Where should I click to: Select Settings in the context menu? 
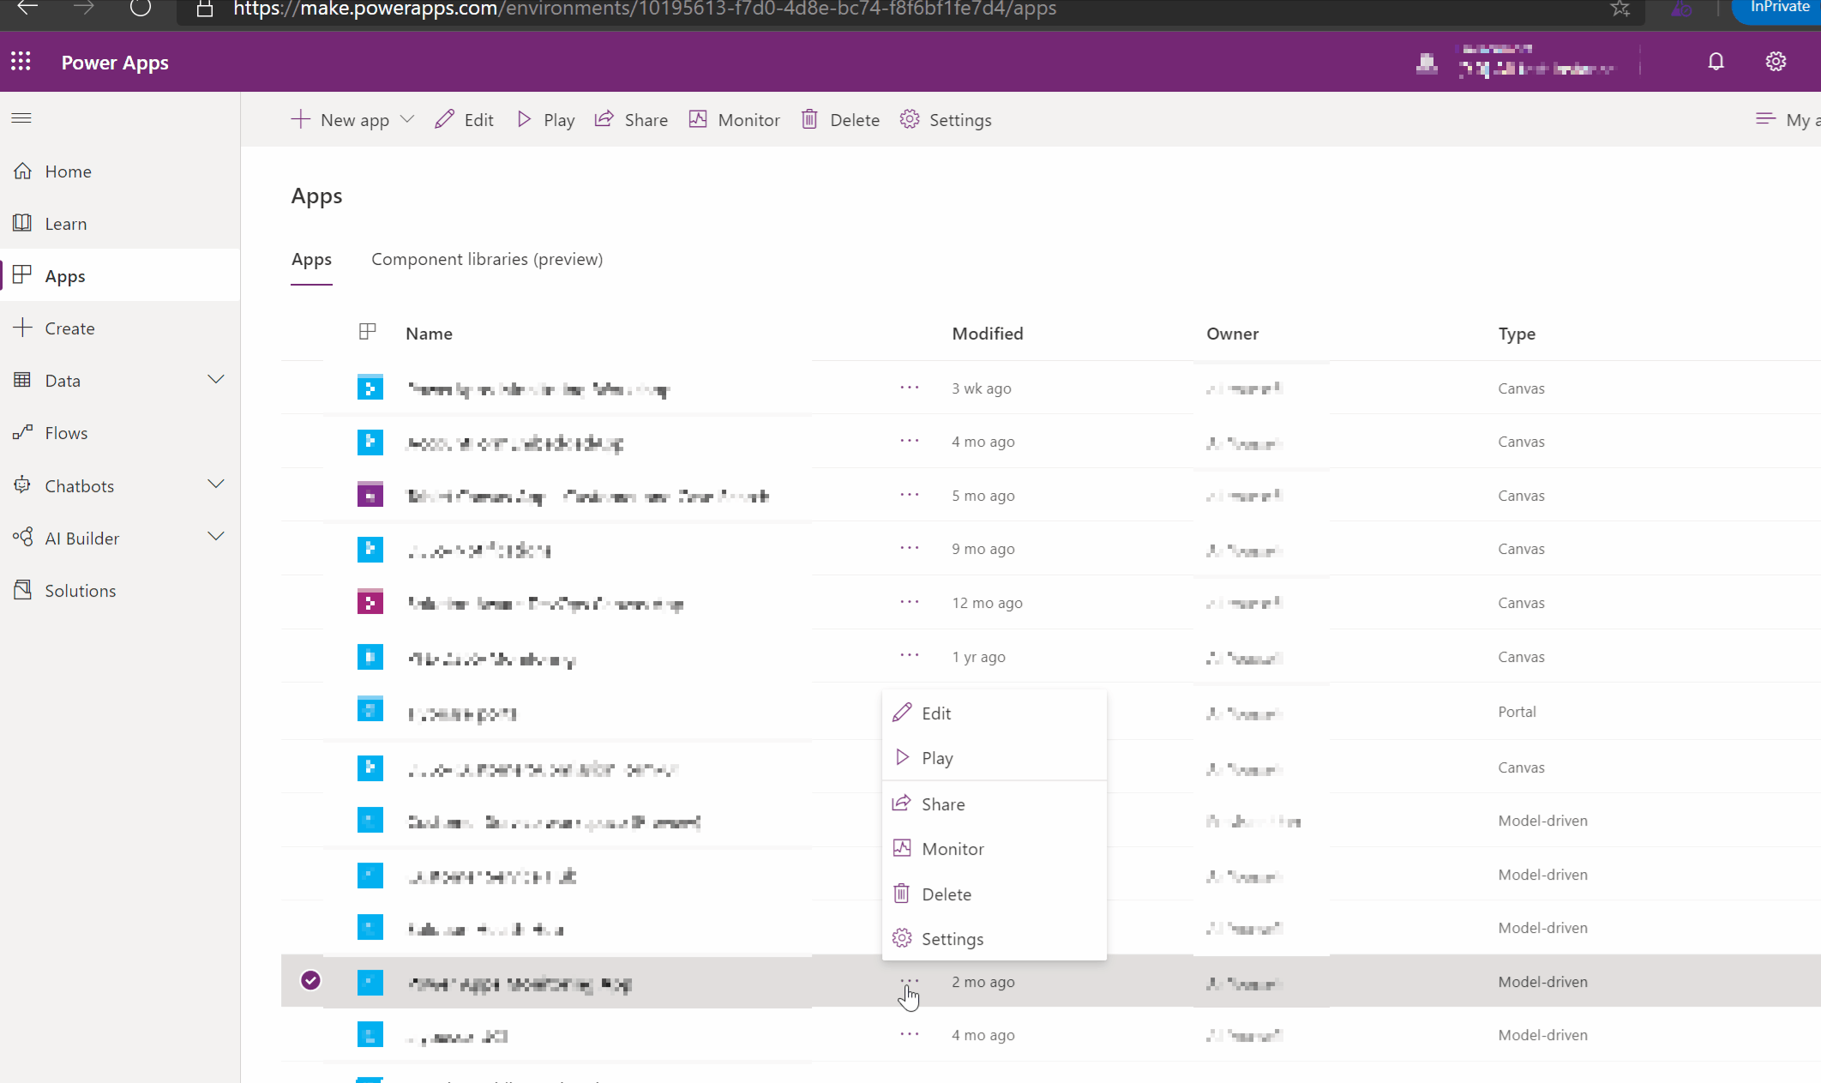(952, 939)
